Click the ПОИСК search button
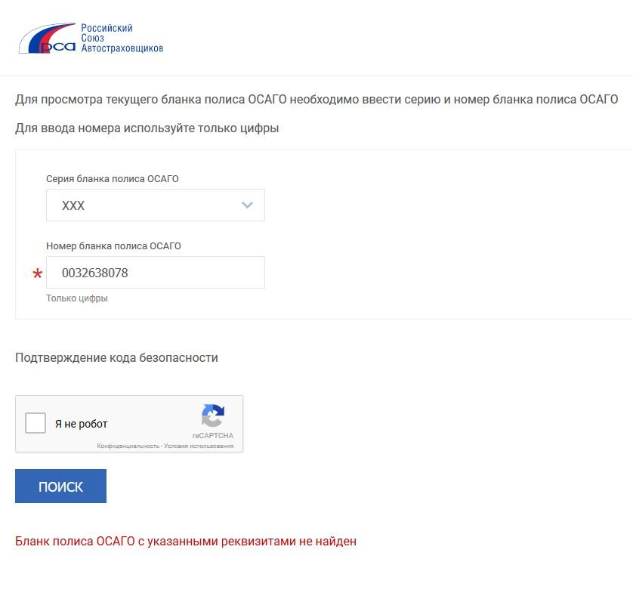 [60, 486]
